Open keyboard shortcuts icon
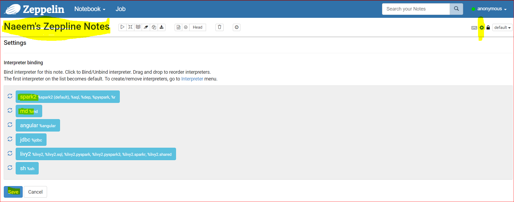The image size is (514, 202). 474,28
